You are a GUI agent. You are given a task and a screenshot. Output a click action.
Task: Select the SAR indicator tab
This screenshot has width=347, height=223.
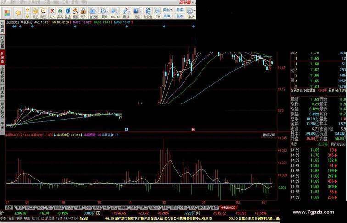click(193, 207)
